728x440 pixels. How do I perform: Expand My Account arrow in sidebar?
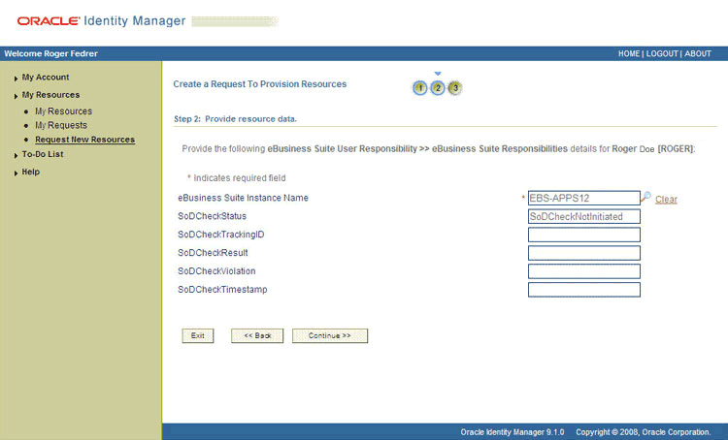[x=16, y=79]
